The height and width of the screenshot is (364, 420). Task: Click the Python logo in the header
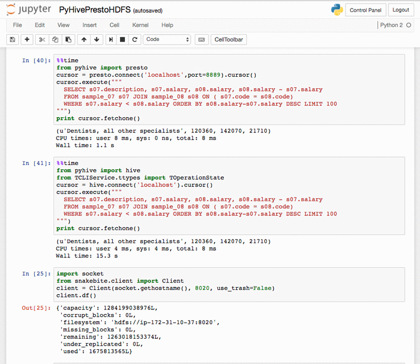tap(337, 9)
